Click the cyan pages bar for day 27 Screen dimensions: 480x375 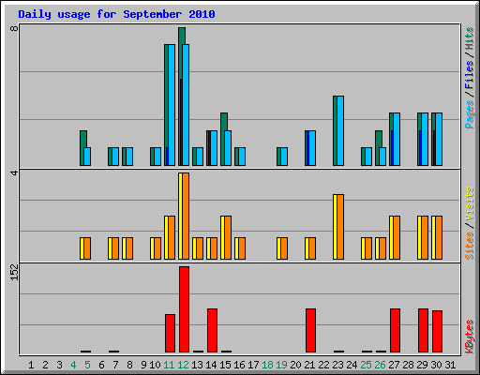(397, 140)
